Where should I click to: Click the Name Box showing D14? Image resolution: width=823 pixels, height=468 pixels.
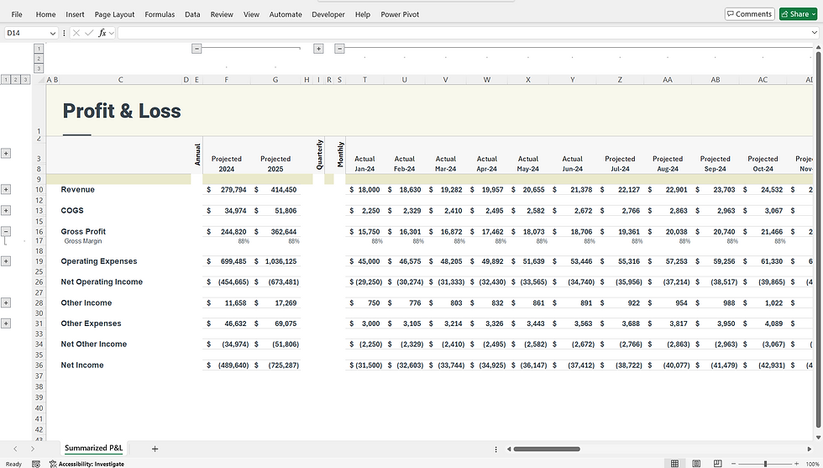[26, 33]
